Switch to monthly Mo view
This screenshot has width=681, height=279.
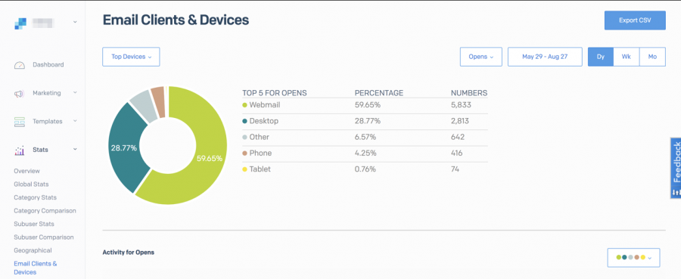[652, 57]
